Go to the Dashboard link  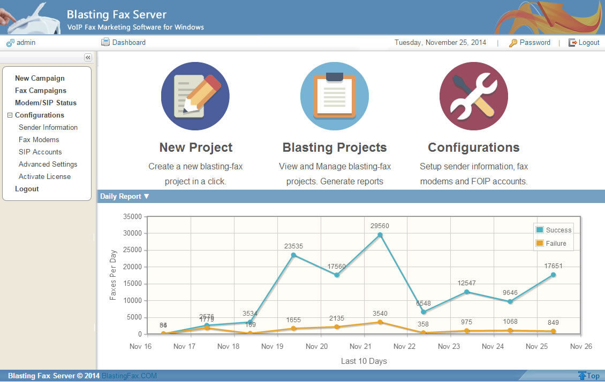pos(129,42)
